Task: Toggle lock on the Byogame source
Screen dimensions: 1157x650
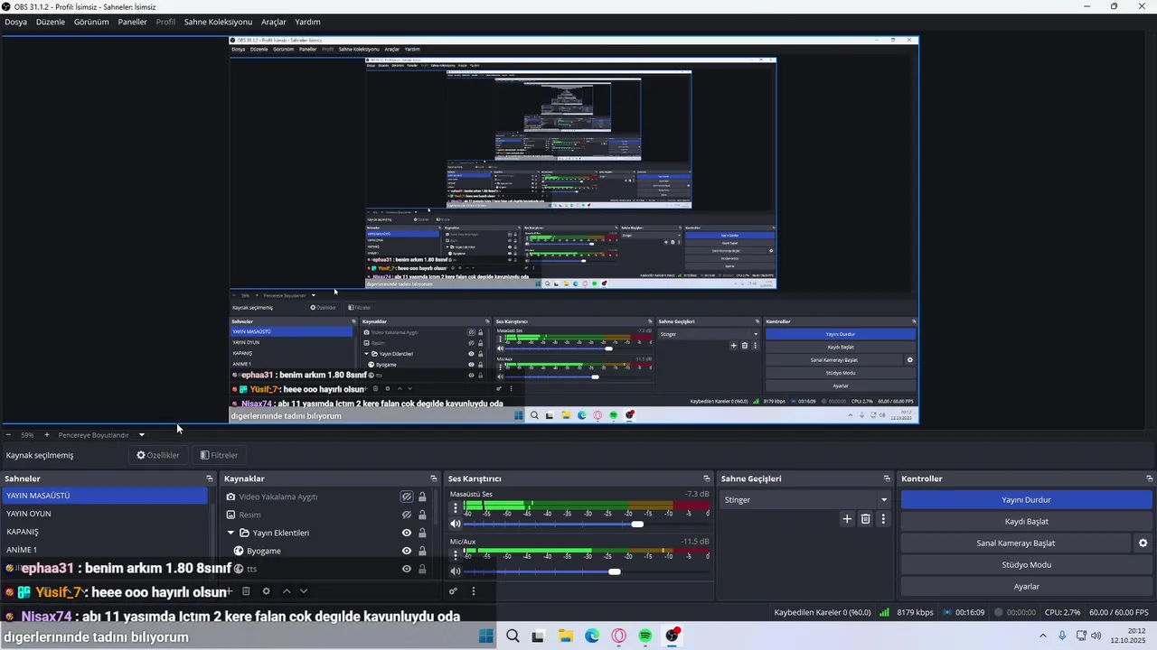Action: click(x=422, y=551)
